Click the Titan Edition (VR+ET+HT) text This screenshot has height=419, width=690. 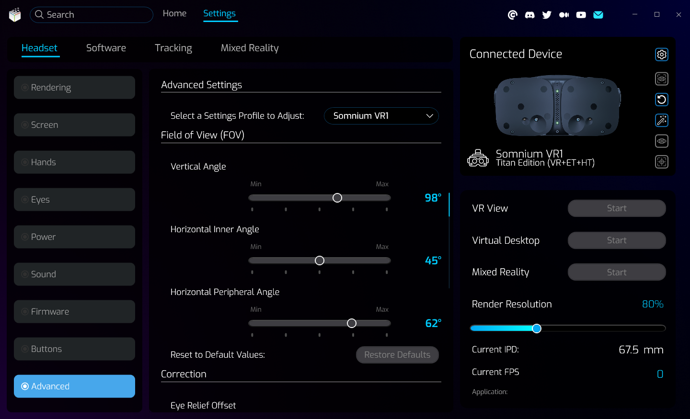[545, 163]
